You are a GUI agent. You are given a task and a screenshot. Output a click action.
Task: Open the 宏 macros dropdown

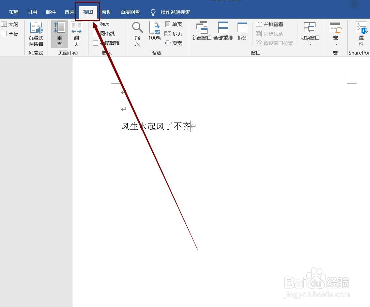pyautogui.click(x=335, y=34)
